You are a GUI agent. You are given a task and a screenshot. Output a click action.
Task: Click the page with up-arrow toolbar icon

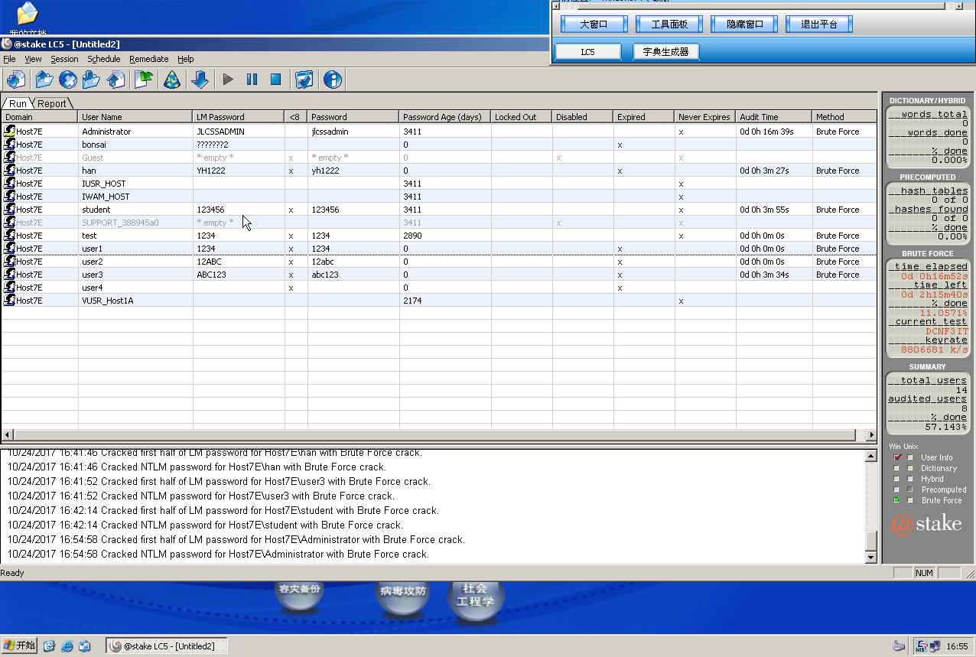coord(115,80)
